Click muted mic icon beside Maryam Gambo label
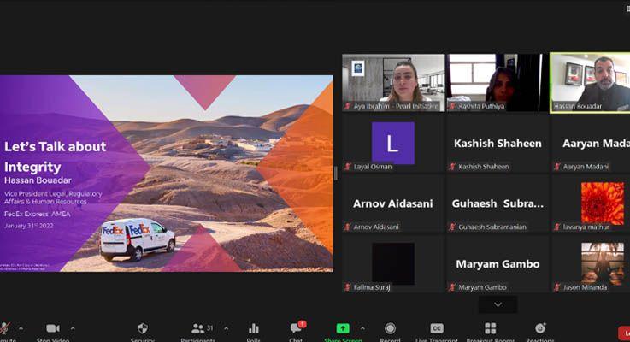630x342 pixels. tap(452, 287)
